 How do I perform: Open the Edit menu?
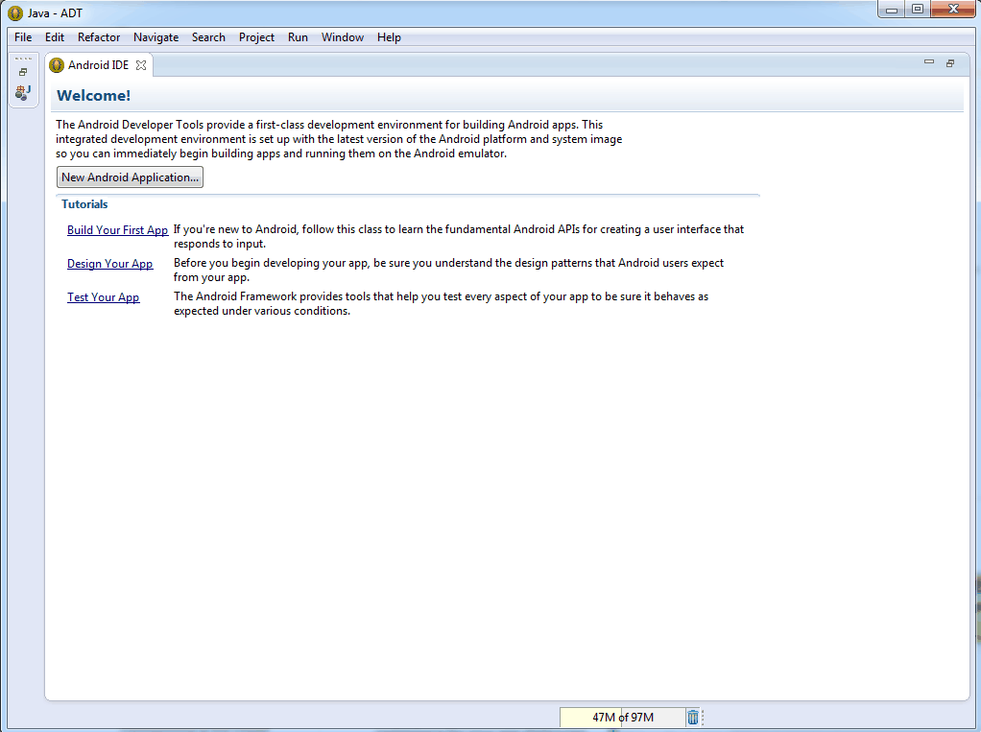pyautogui.click(x=55, y=37)
